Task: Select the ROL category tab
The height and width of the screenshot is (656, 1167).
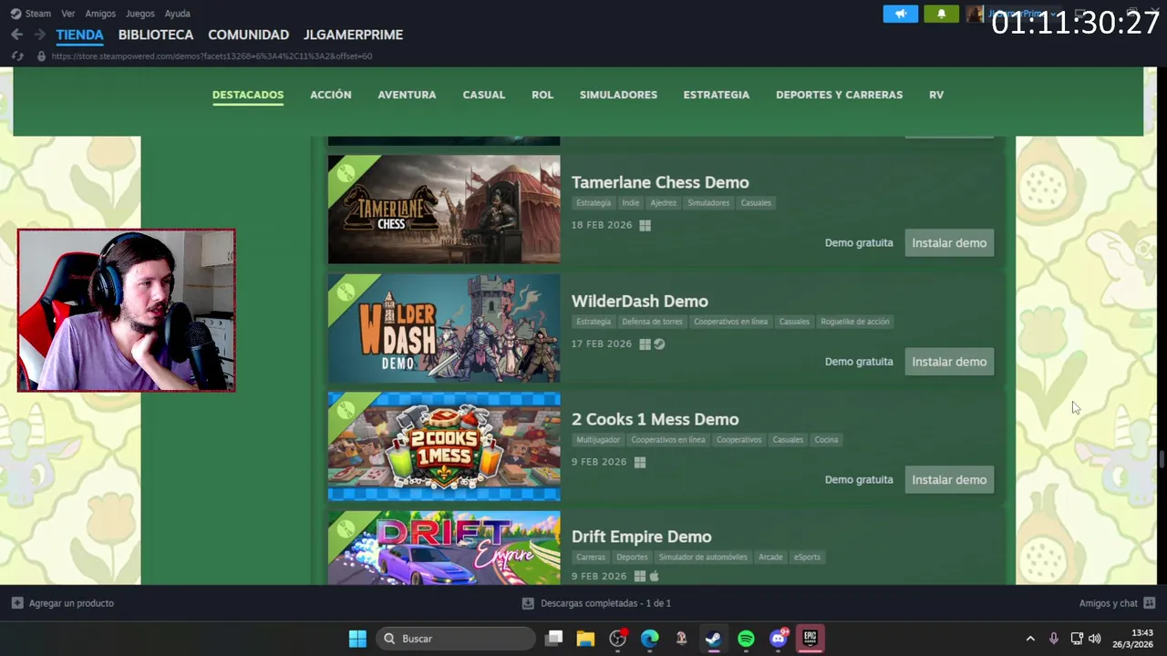Action: (x=542, y=95)
